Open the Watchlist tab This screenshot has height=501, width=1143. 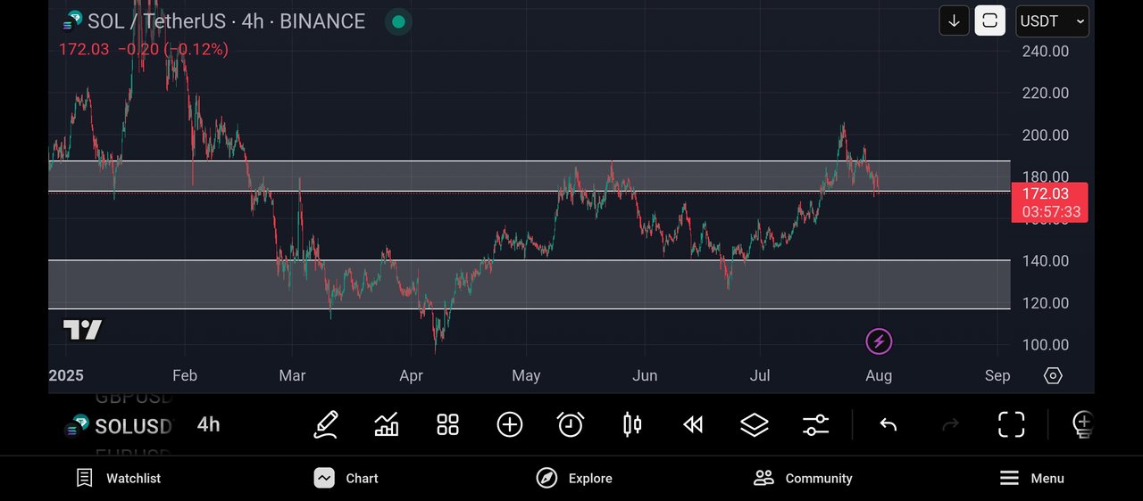(119, 479)
